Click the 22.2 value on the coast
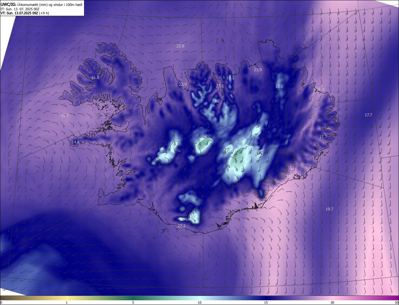The image size is (399, 305). tap(181, 226)
